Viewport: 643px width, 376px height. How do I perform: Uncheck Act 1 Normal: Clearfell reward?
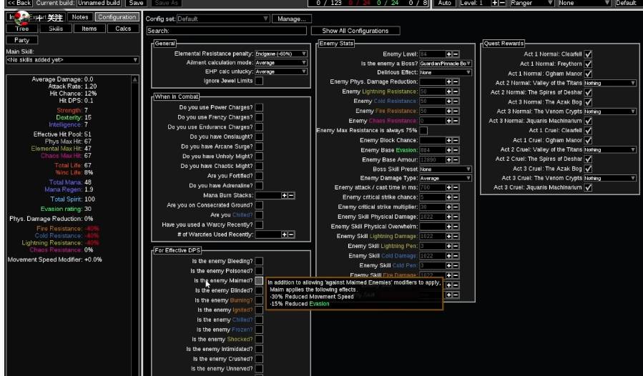click(x=588, y=54)
